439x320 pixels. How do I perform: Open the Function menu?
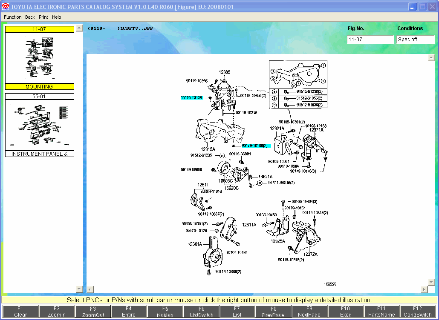[x=13, y=17]
